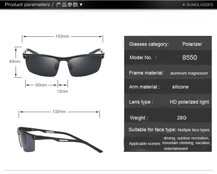The width and height of the screenshot is (217, 174).
Task: Click the 'Product parameters' header text
Action: (27, 5)
